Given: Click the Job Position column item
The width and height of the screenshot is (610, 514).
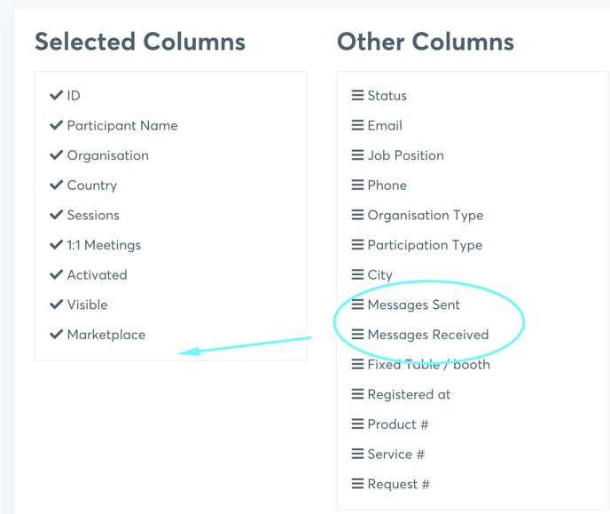Looking at the screenshot, I should [x=405, y=156].
